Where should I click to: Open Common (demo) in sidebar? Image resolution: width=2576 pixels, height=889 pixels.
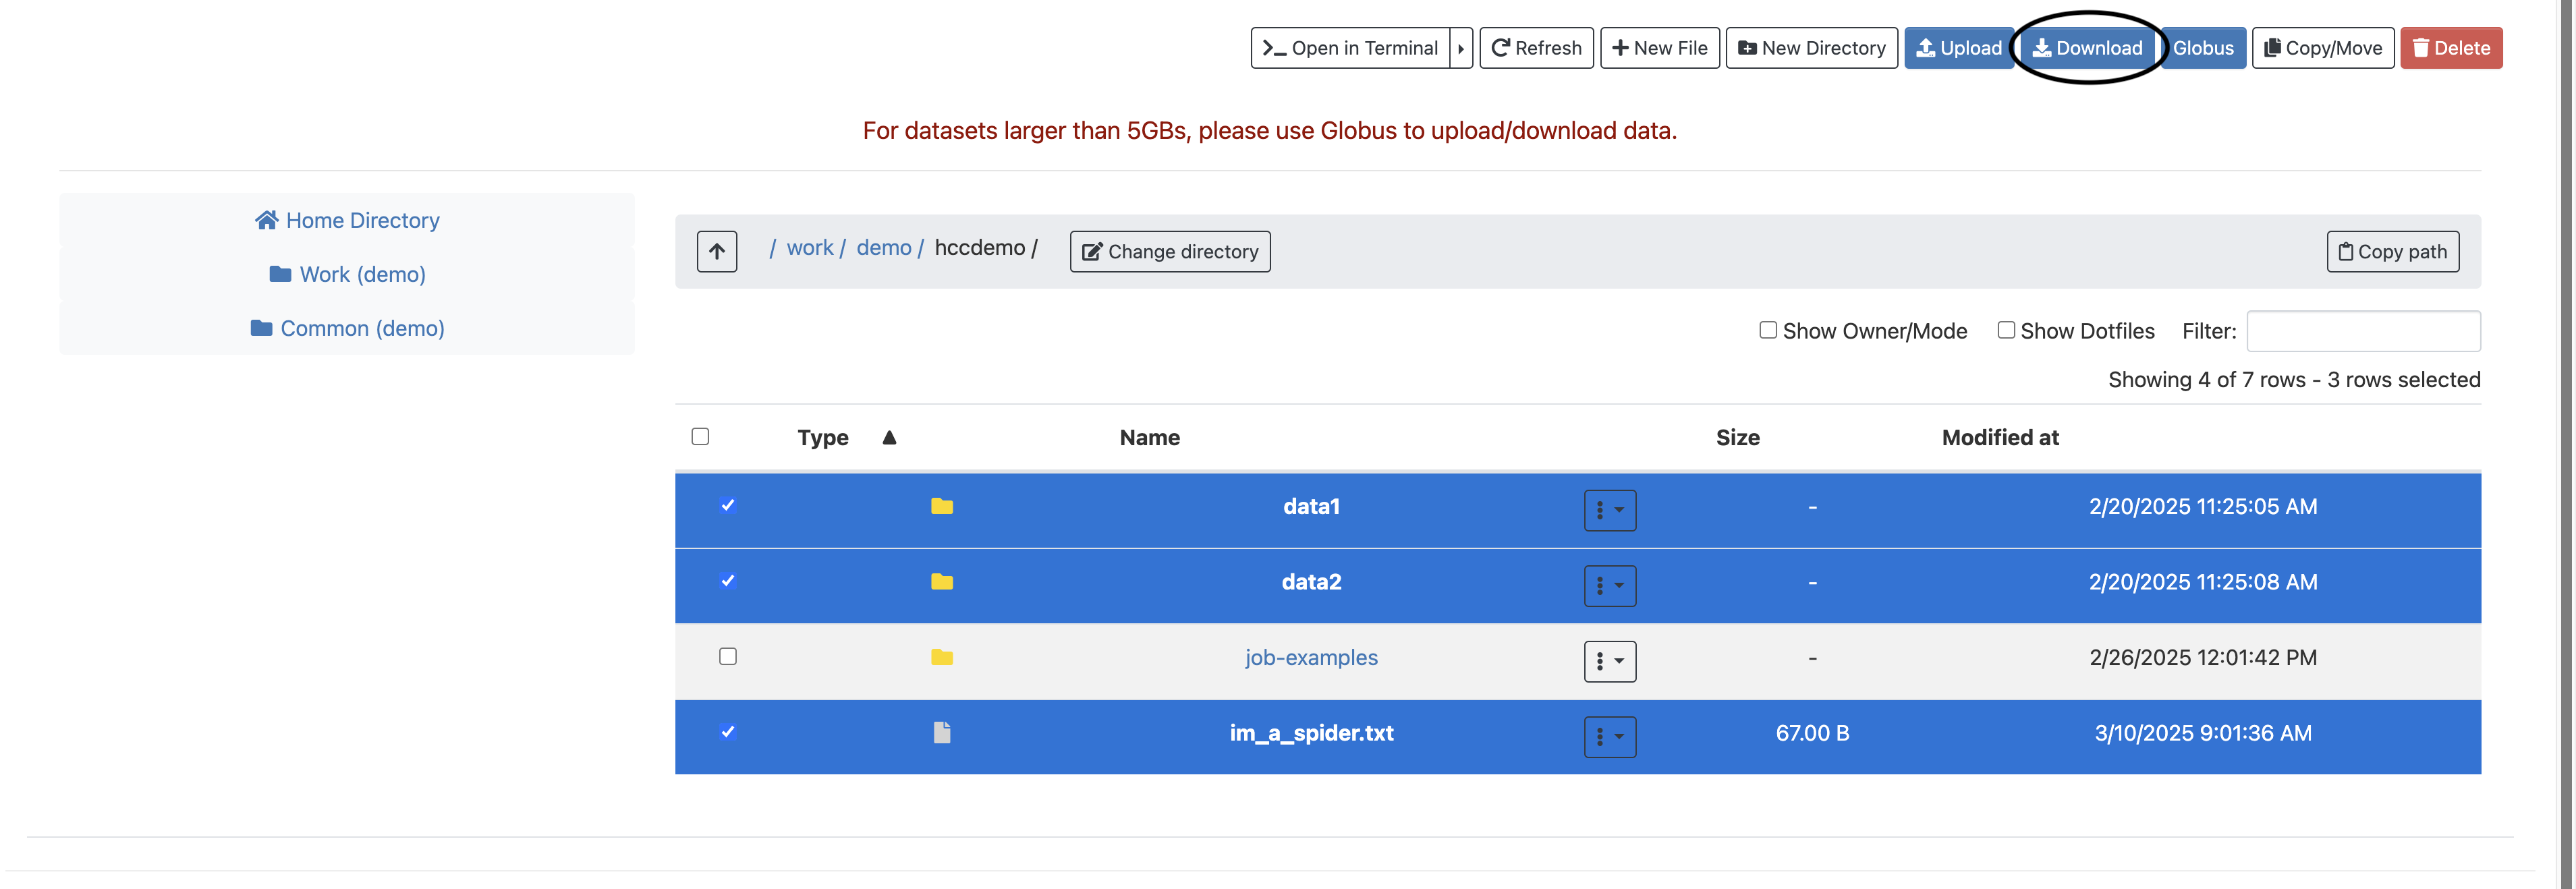point(347,328)
